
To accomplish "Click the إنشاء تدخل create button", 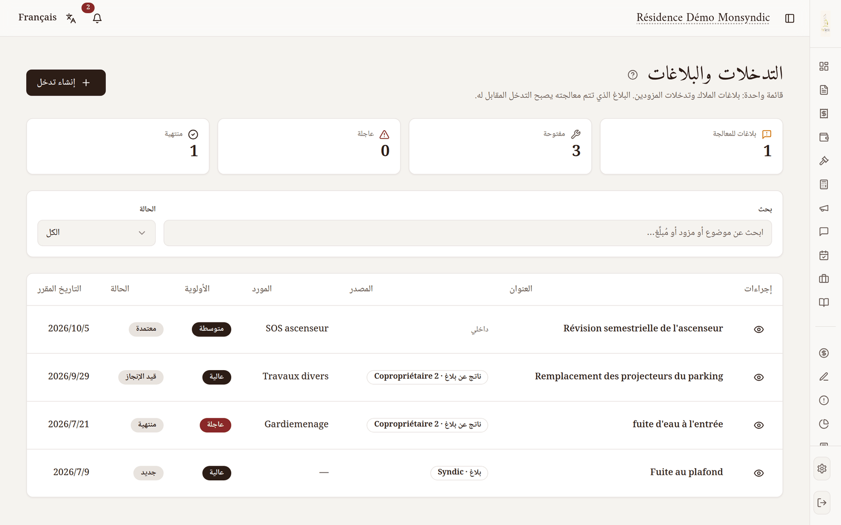I will point(66,82).
